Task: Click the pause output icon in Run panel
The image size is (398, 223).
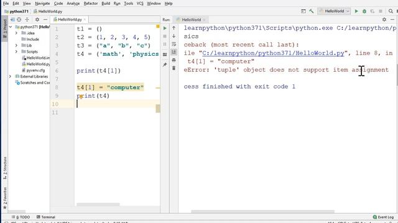Action: coord(165,44)
